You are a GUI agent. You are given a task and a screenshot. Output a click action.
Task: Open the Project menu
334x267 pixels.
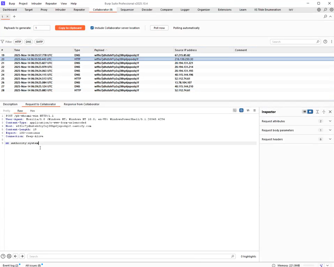click(x=23, y=3)
